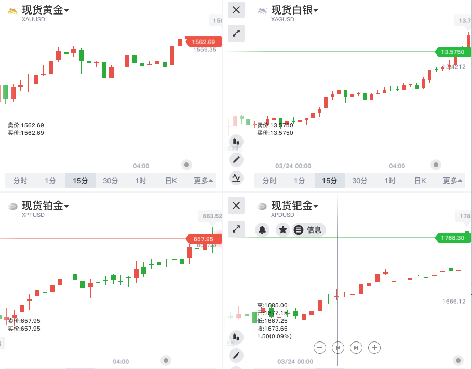The image size is (472, 369).
Task: Click the gray dot on platinum chart
Action: pyautogui.click(x=166, y=360)
